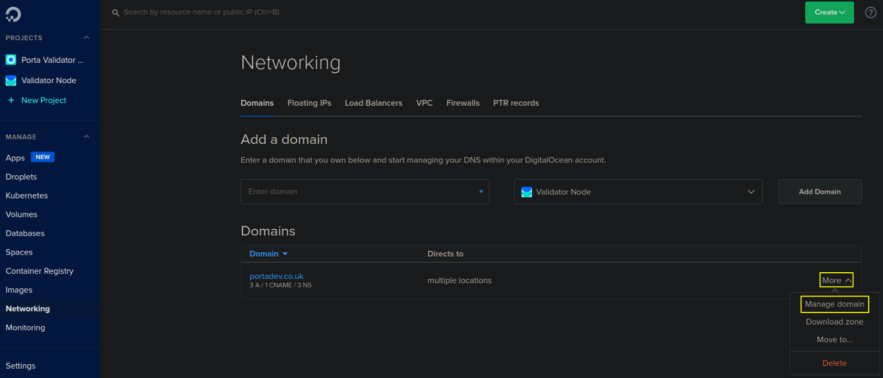883x378 pixels.
Task: Select Download zone from the menu
Action: coord(834,322)
